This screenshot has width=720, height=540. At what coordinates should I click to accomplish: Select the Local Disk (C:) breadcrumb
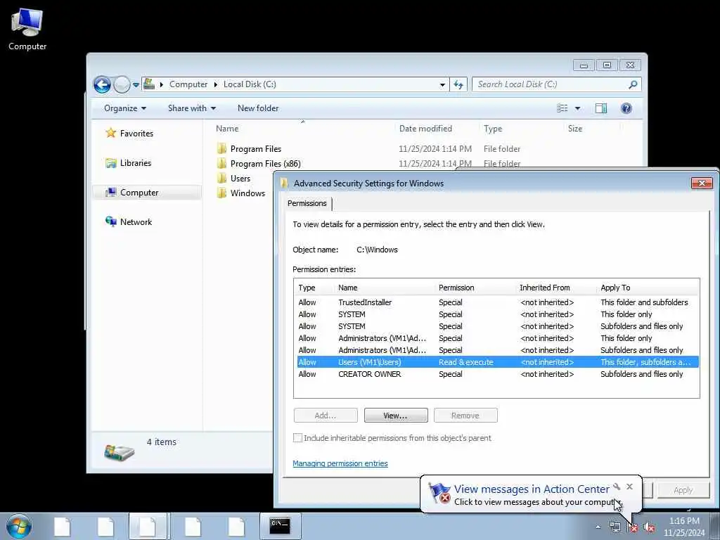pos(250,84)
